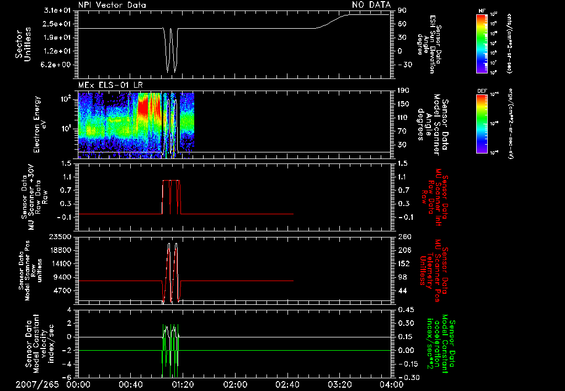Click the 02:00 time axis label
The width and height of the screenshot is (565, 391).
coord(235,384)
